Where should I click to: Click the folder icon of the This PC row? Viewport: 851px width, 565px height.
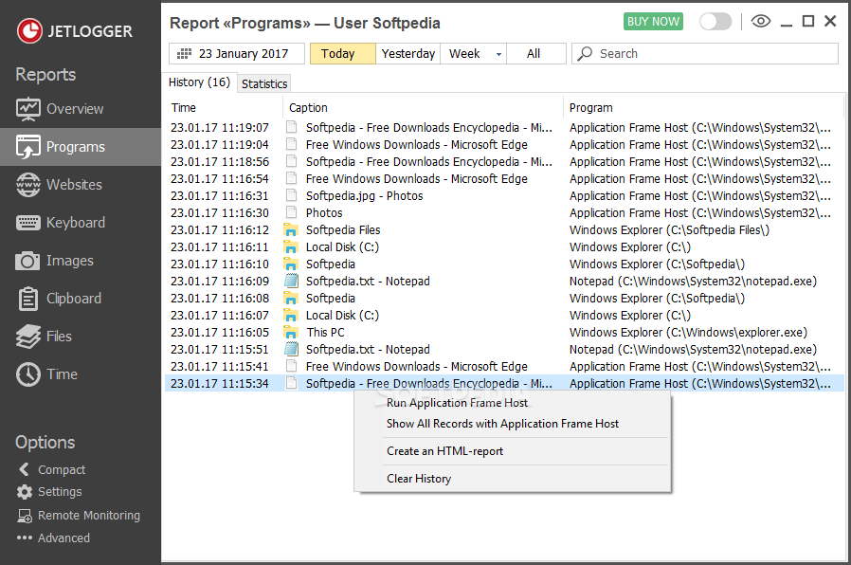pos(291,333)
